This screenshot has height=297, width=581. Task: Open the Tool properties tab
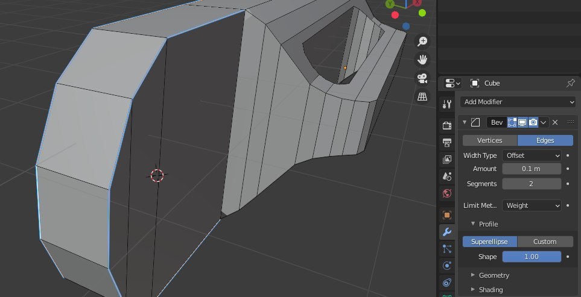447,104
